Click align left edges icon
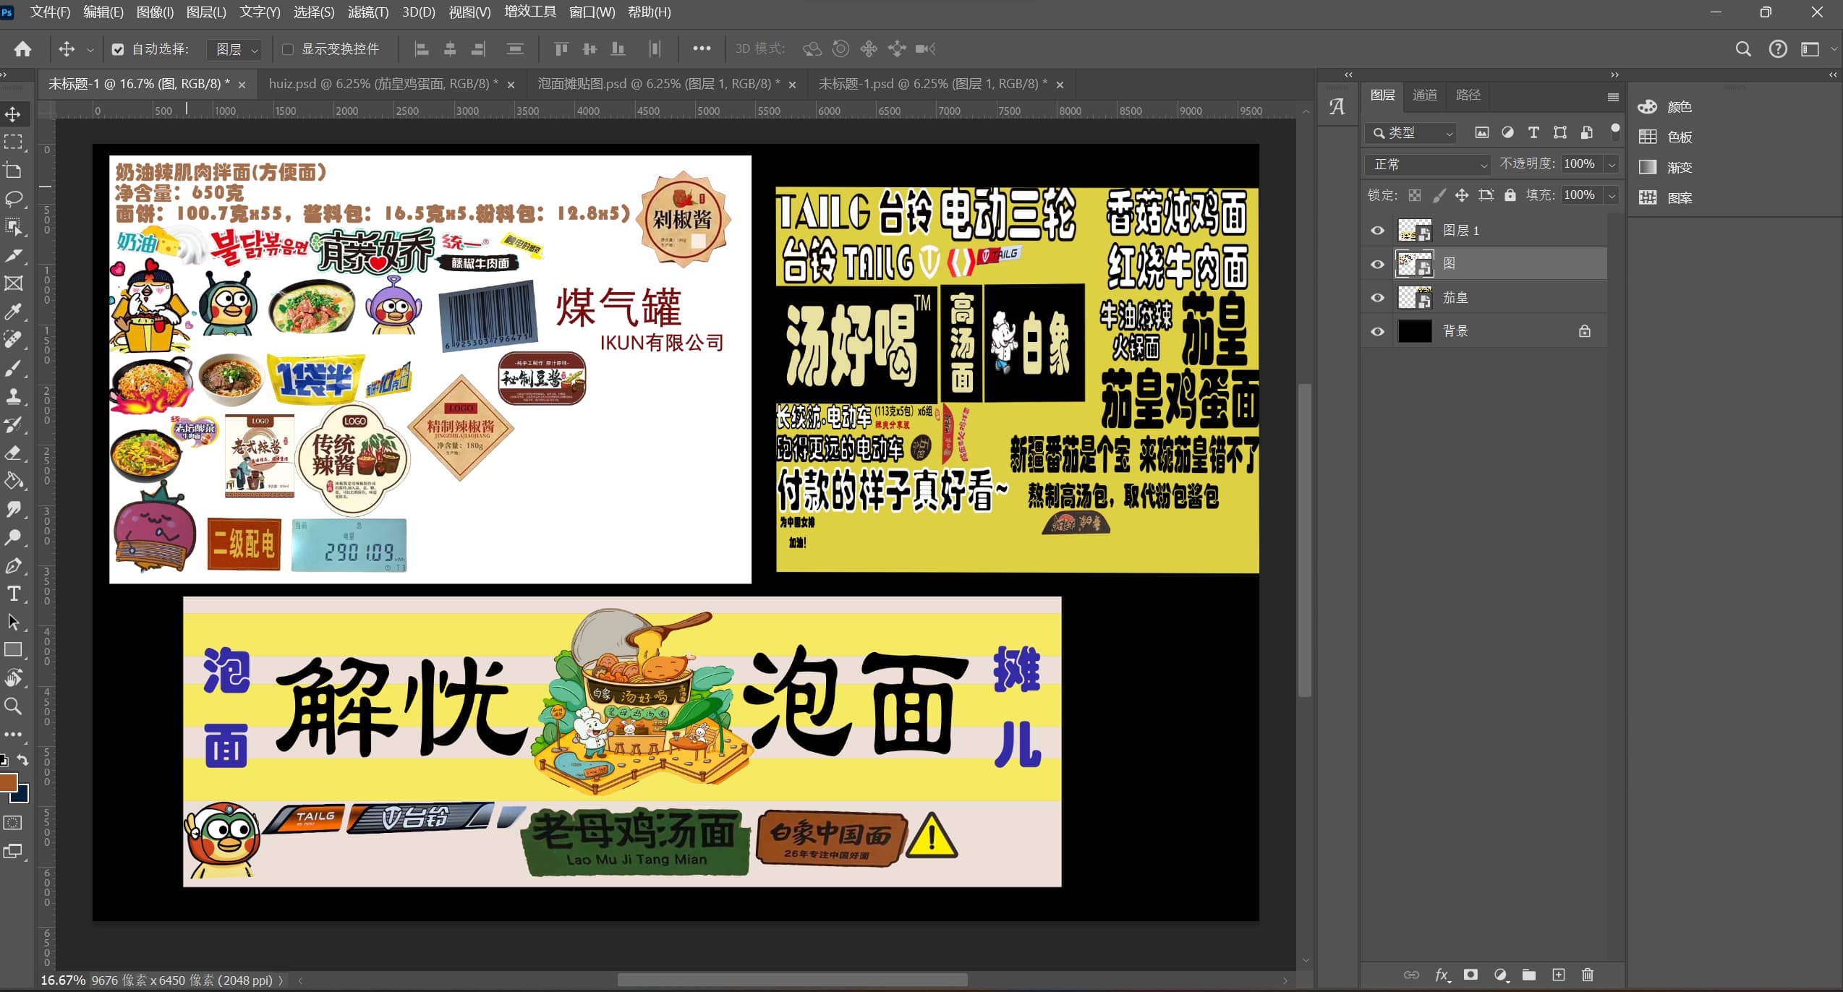 point(422,48)
